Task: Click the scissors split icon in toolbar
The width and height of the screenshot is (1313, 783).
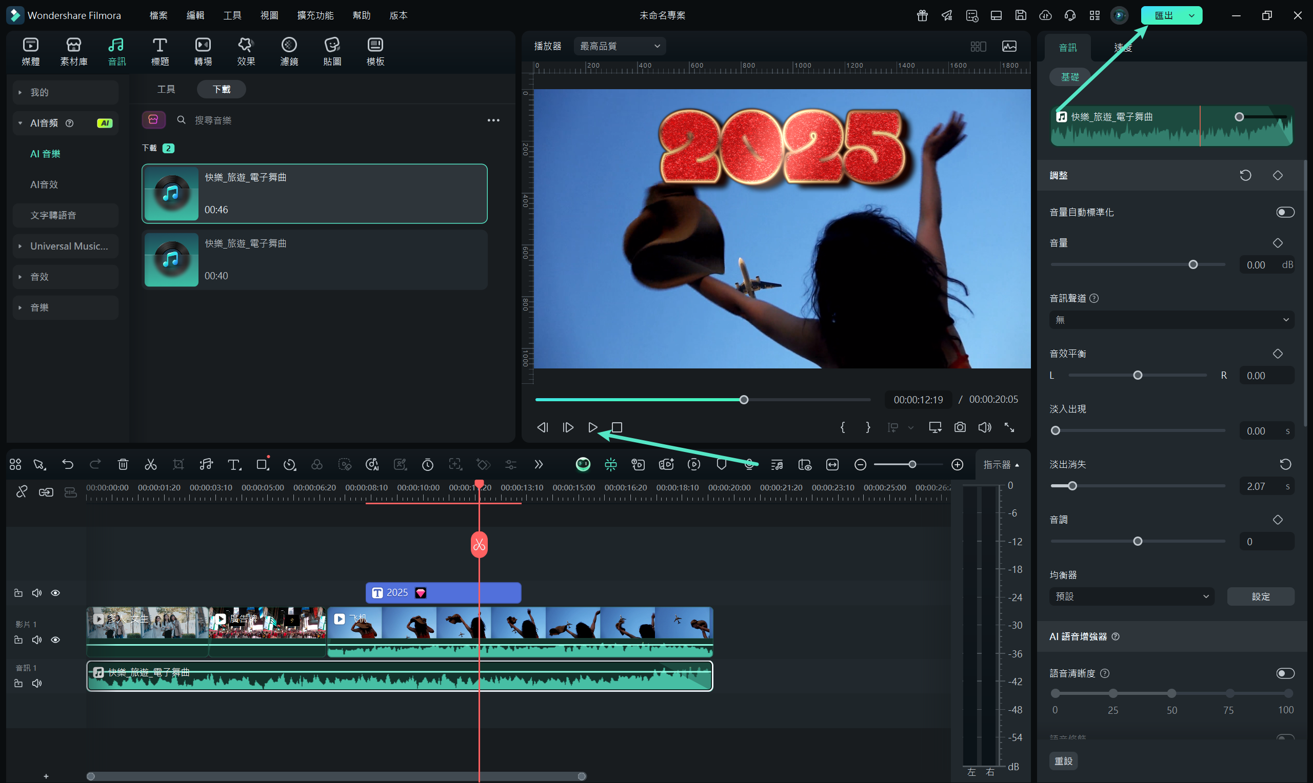Action: 150,464
